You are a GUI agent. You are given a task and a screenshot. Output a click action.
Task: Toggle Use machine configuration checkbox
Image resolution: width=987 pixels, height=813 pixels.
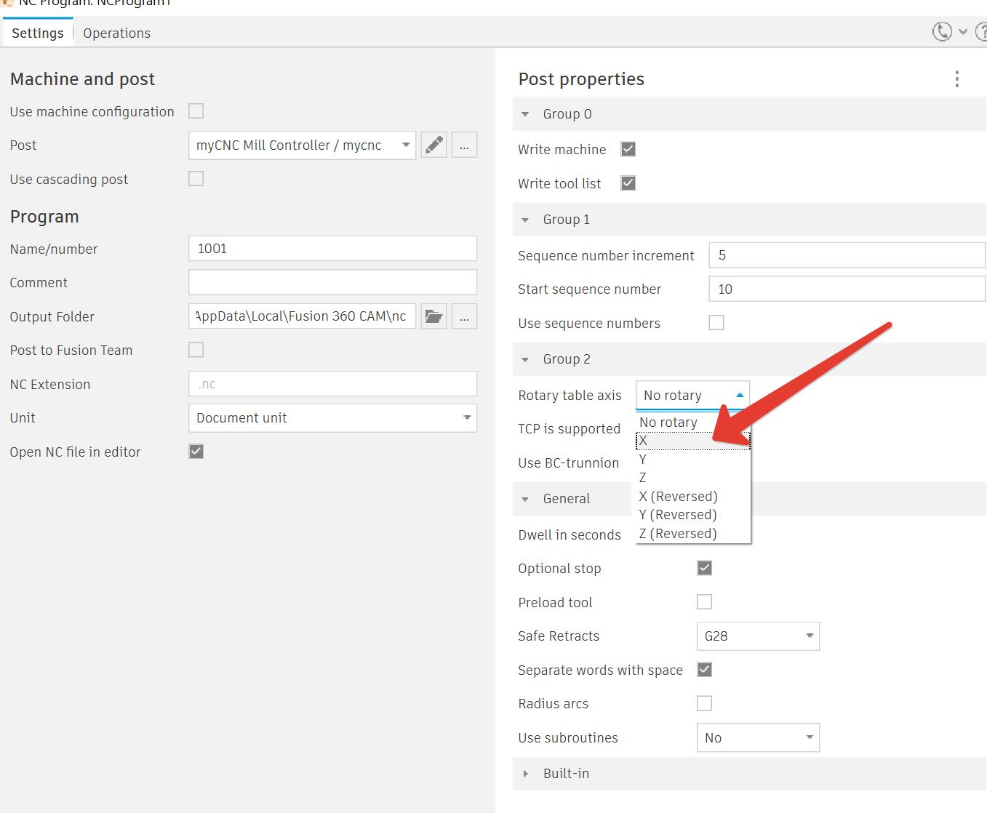click(196, 111)
